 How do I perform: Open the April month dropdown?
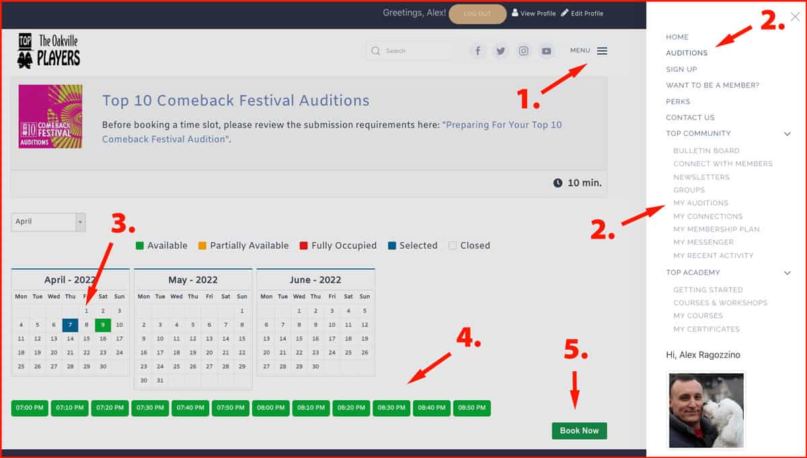pos(48,221)
